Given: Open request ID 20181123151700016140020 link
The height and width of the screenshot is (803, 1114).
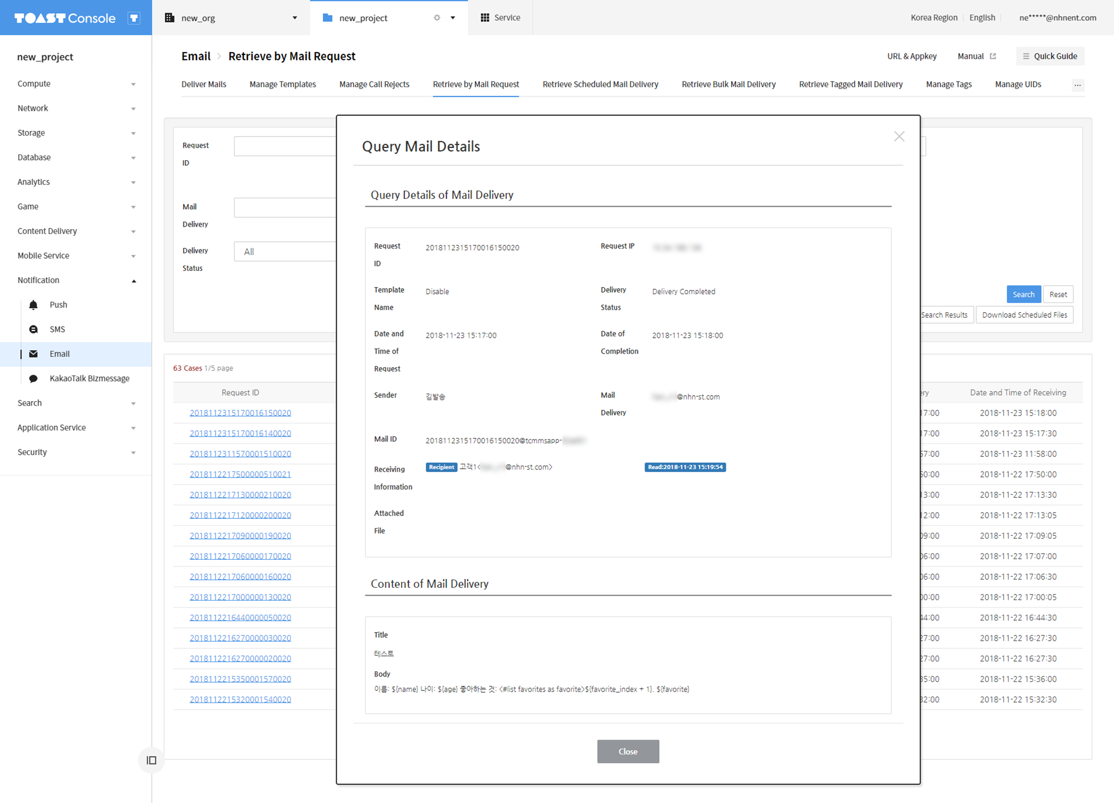Looking at the screenshot, I should (240, 433).
